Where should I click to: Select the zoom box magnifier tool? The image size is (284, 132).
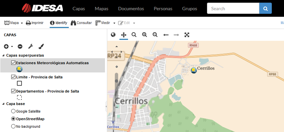[134, 35]
